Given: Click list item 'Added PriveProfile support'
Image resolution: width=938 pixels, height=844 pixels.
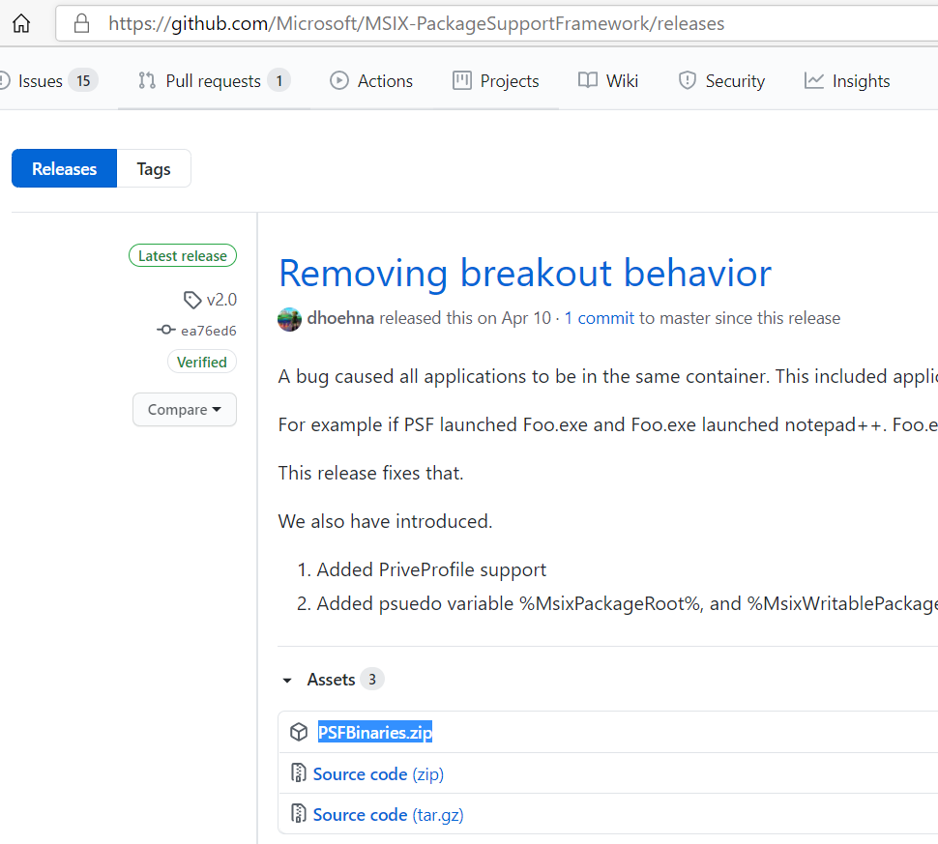Looking at the screenshot, I should (431, 569).
